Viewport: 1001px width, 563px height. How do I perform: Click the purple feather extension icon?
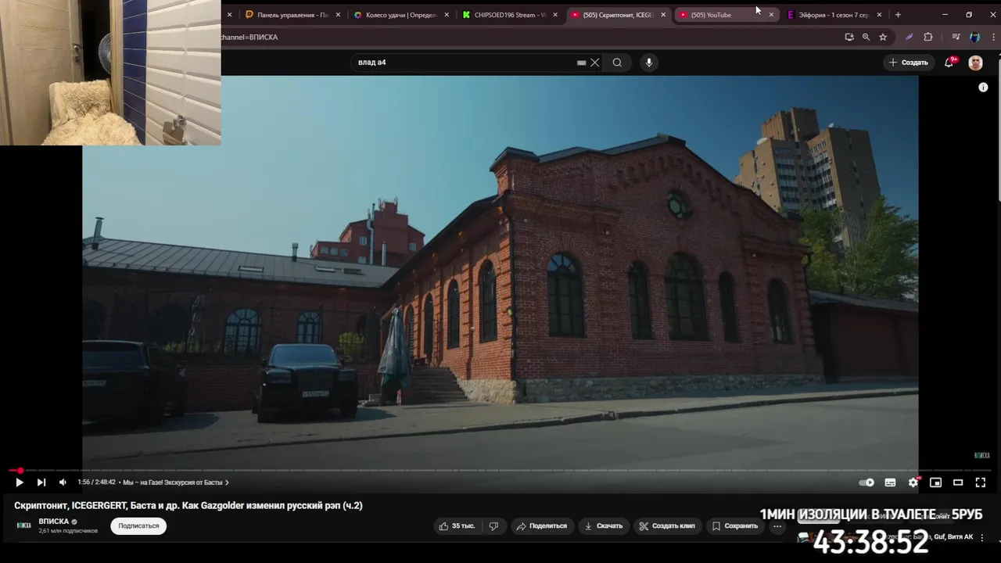pyautogui.click(x=909, y=37)
